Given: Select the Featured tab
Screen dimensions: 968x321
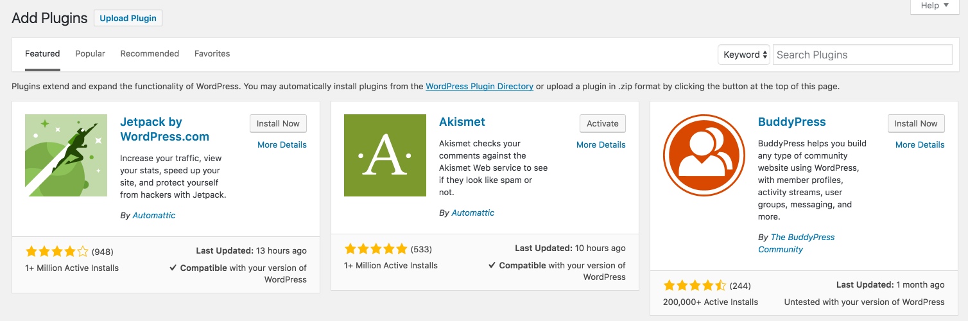Looking at the screenshot, I should click(42, 54).
